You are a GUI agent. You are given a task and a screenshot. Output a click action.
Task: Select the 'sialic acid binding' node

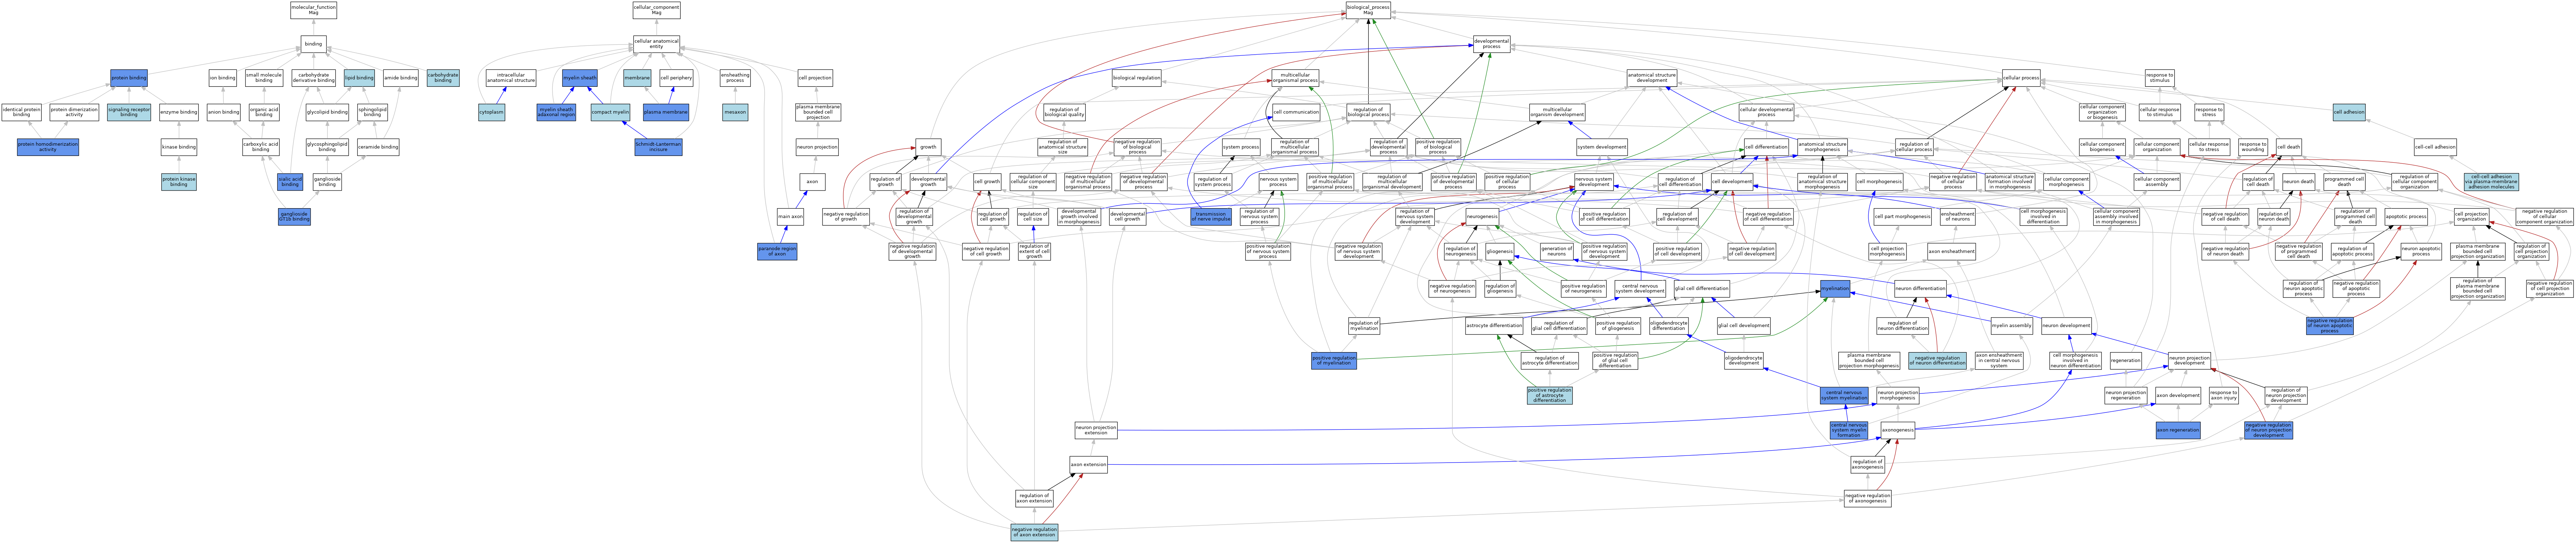(x=290, y=182)
